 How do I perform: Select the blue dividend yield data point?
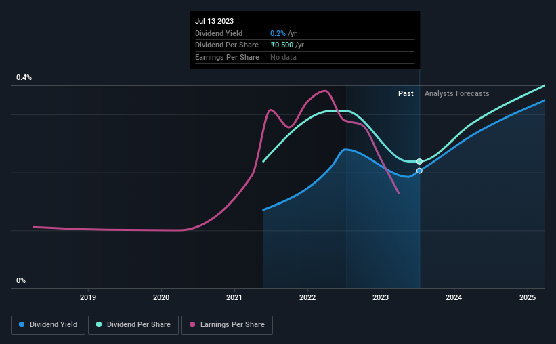pyautogui.click(x=419, y=171)
